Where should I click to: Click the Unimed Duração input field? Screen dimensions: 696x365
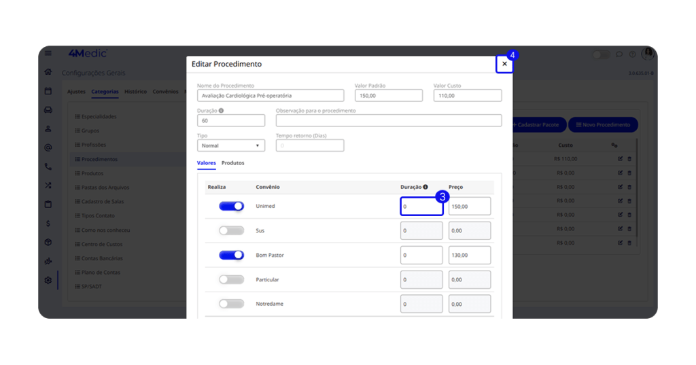tap(421, 207)
